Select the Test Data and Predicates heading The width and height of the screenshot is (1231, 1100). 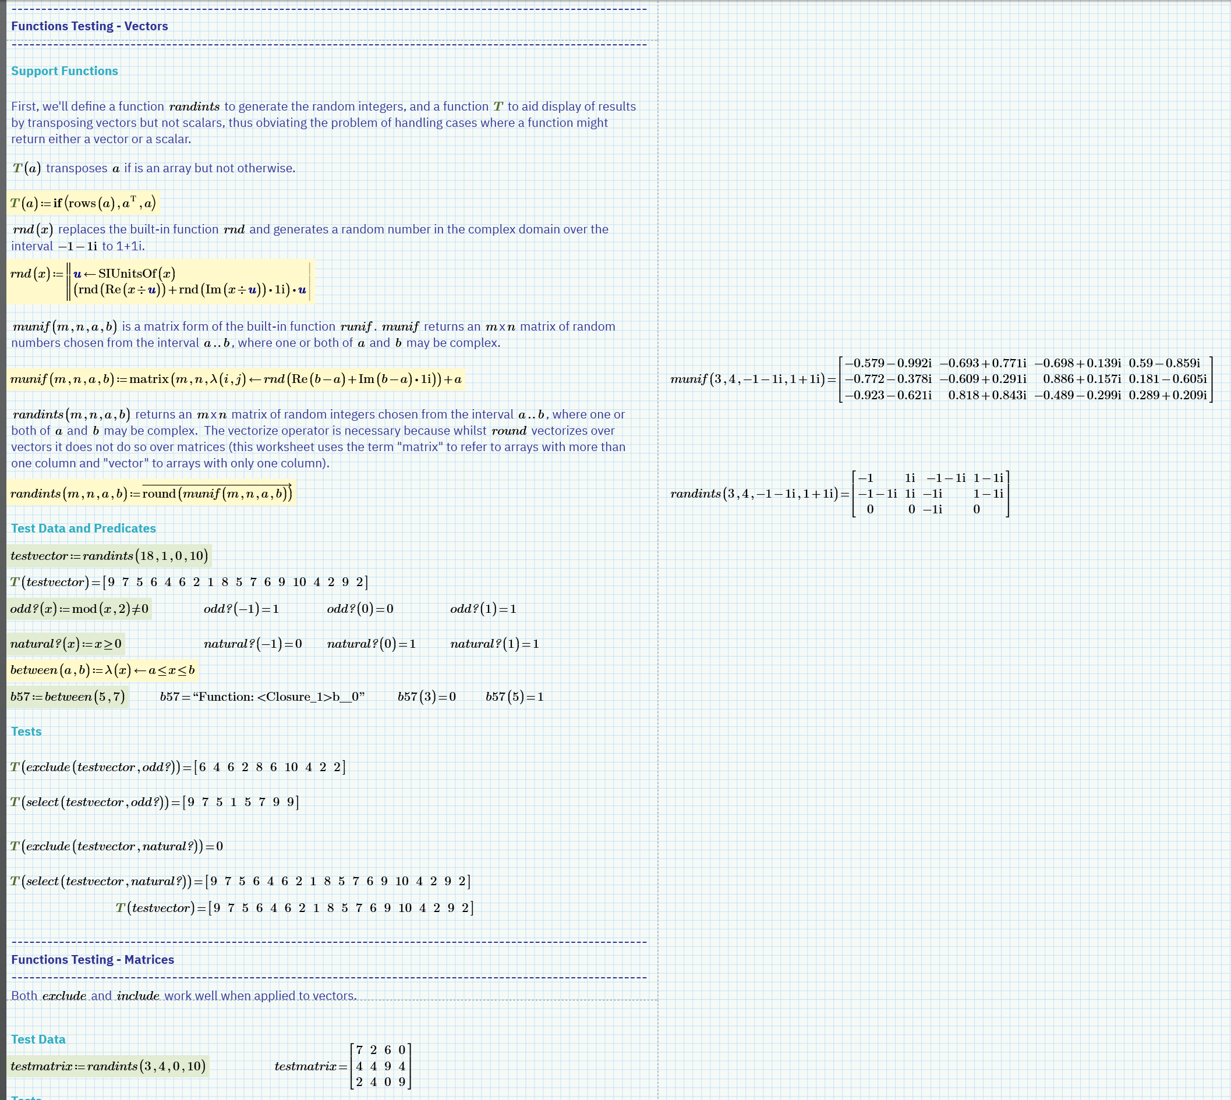(x=83, y=528)
